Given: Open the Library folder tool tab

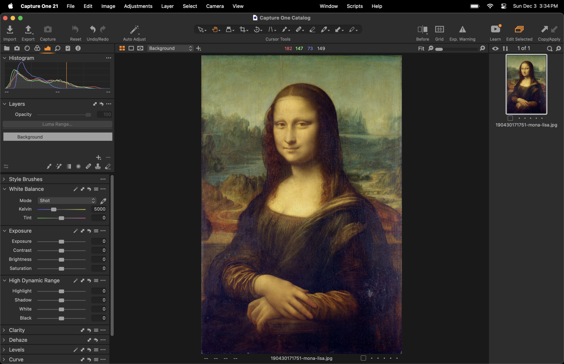Looking at the screenshot, I should 7,48.
